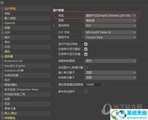148x120 pixels.
Task: Open the 等宽字体 Courier New dropdown
Action: point(110,37)
